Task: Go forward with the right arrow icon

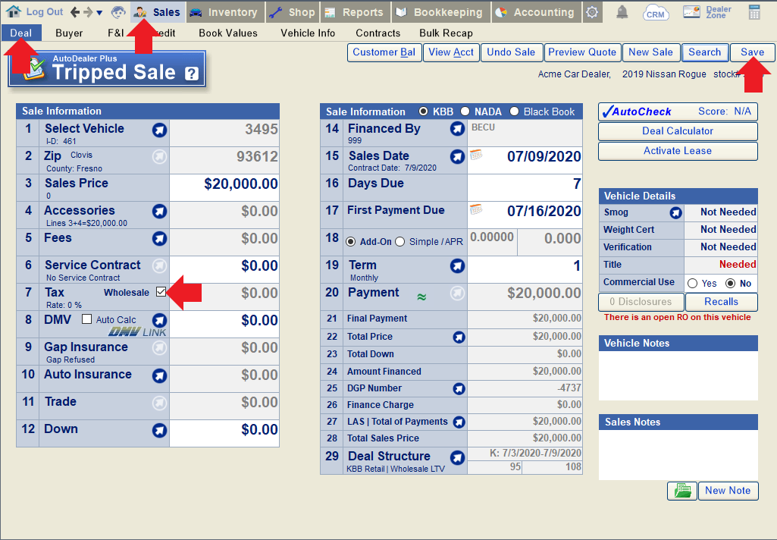Action: 88,12
